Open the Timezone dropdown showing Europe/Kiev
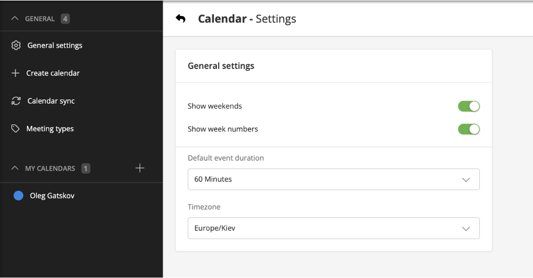The width and height of the screenshot is (533, 278). point(333,228)
